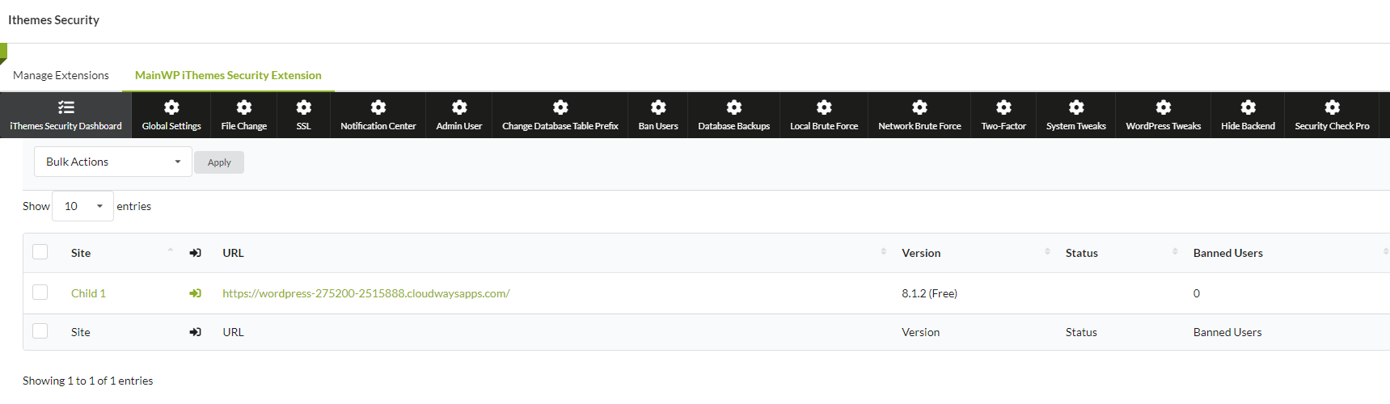This screenshot has width=1390, height=404.
Task: Open the Child 1 site link
Action: pyautogui.click(x=88, y=293)
